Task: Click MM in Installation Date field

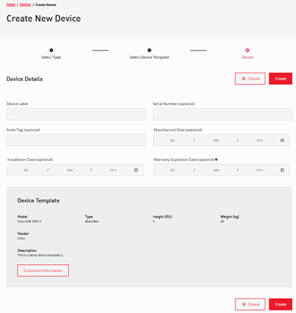Action: coord(70,170)
